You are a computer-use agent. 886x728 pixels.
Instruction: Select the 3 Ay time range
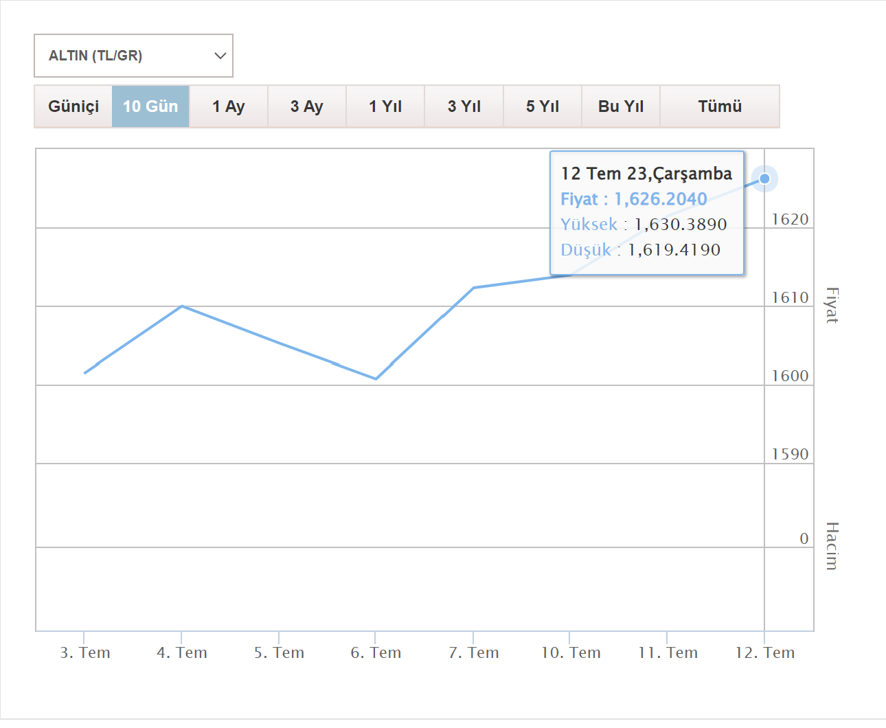tap(307, 106)
